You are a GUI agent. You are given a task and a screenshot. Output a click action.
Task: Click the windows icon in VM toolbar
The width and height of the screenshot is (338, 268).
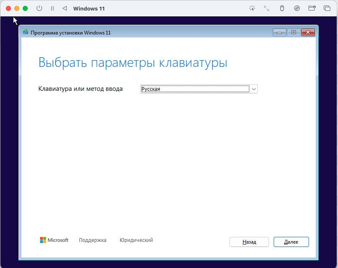327,8
